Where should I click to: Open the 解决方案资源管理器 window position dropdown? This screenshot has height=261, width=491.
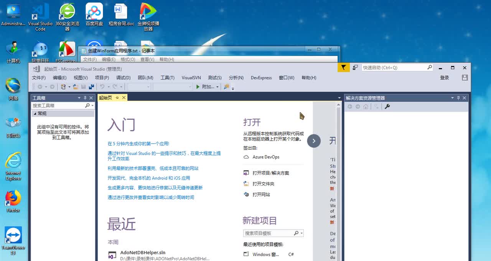[x=453, y=98]
